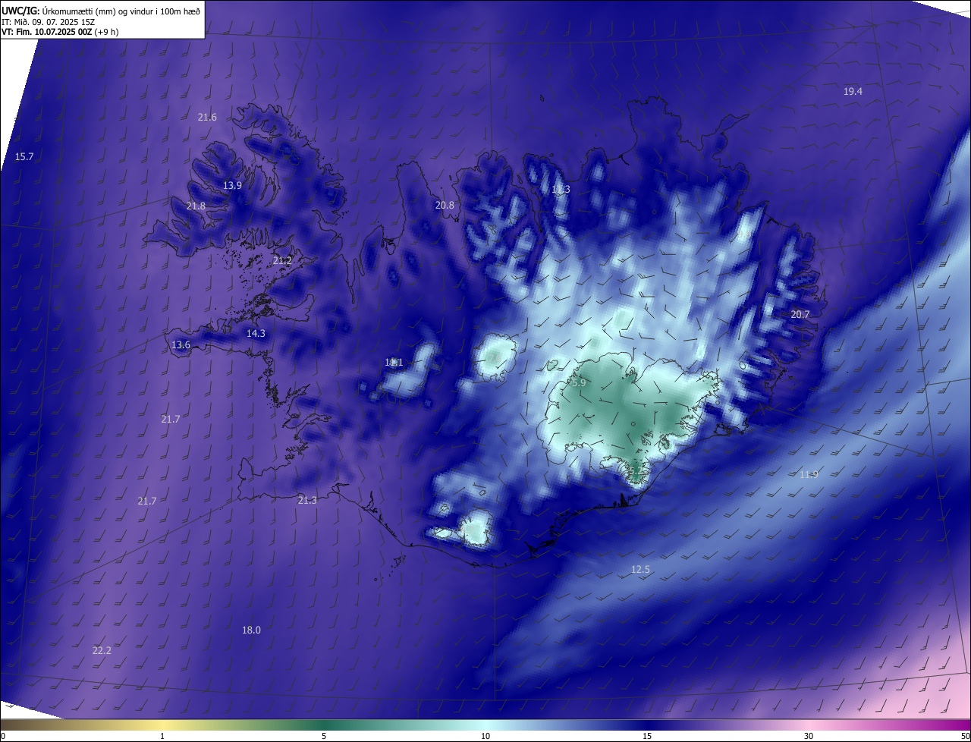Select the 5.9 value on the glacier

coord(578,383)
